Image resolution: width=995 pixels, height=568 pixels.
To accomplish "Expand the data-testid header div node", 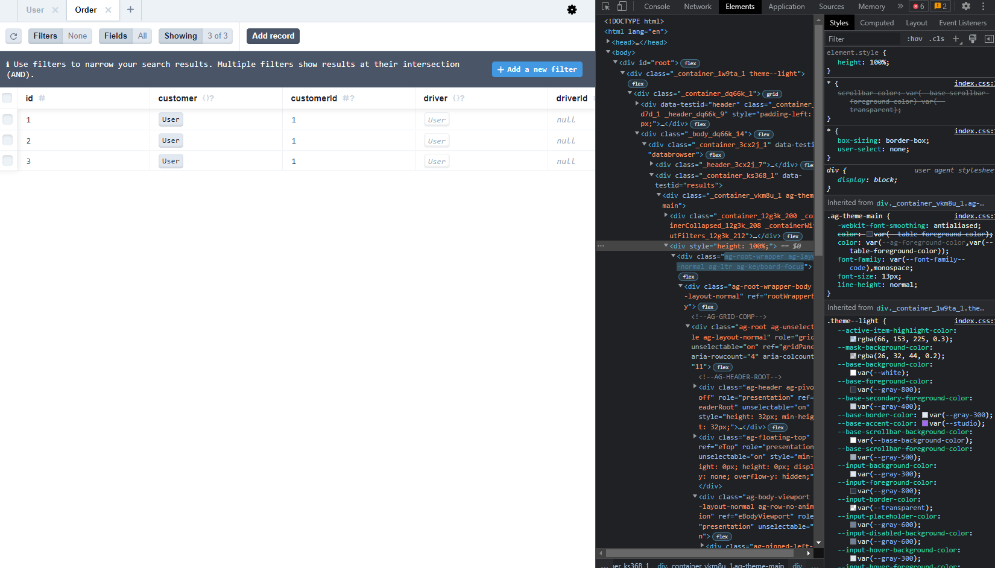I will [x=637, y=104].
